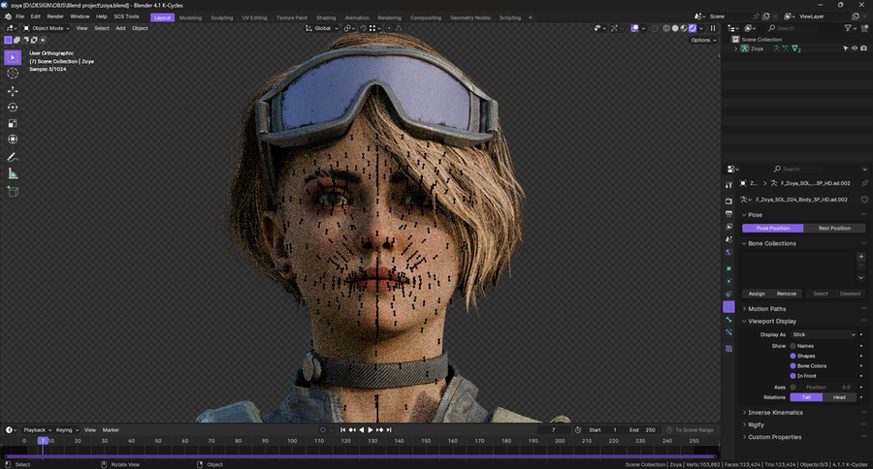Open the Render menu
This screenshot has width=873, height=469.
point(55,17)
